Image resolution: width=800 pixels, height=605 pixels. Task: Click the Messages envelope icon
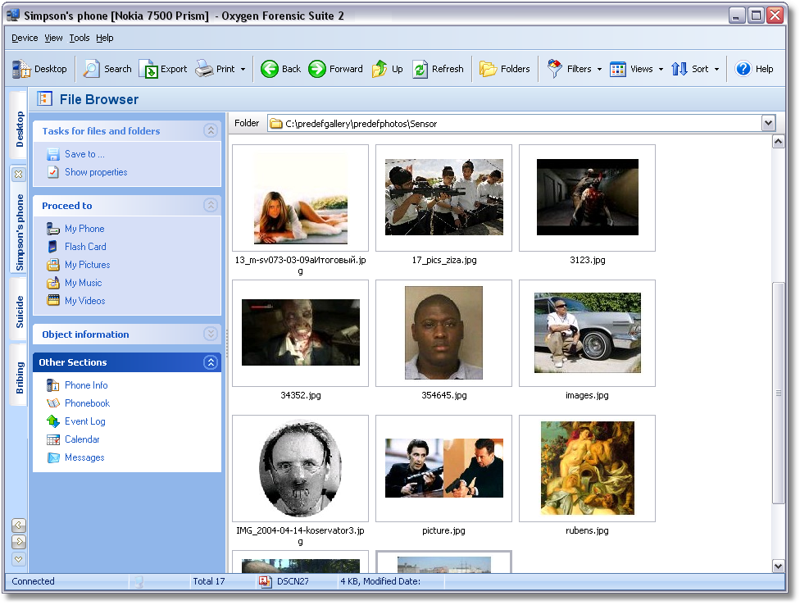coord(53,457)
